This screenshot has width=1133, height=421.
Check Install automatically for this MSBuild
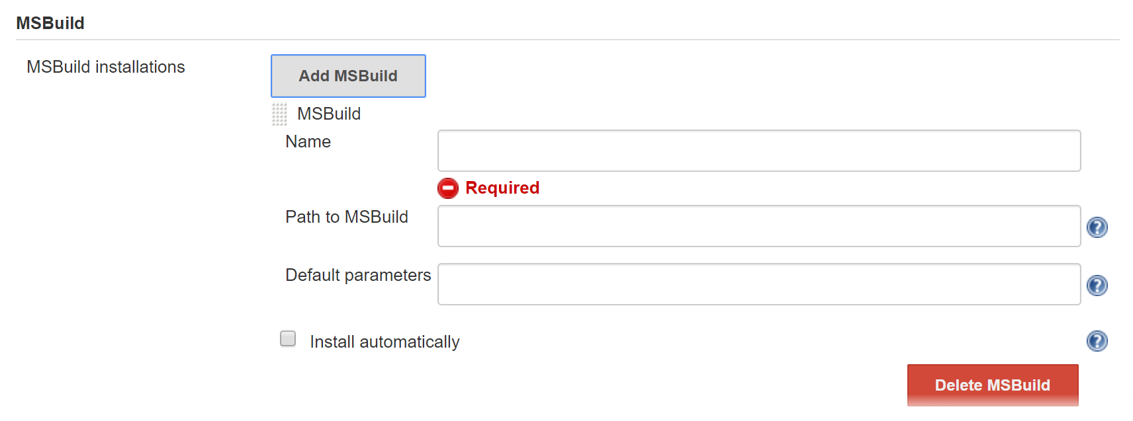[287, 338]
